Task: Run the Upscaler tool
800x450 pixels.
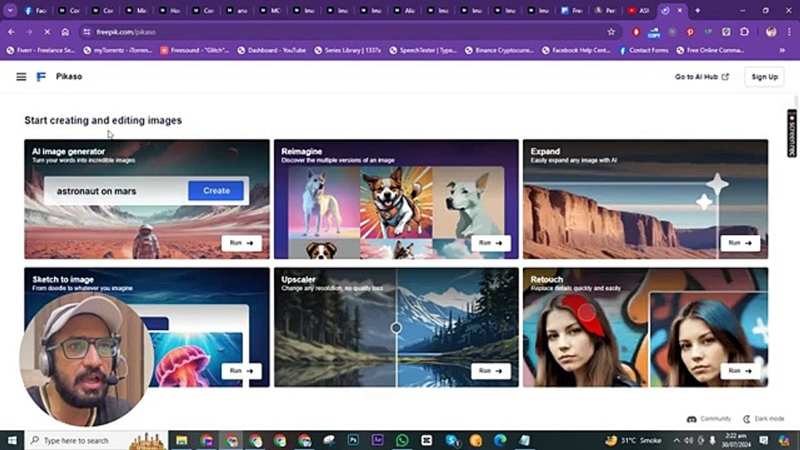Action: (x=491, y=371)
